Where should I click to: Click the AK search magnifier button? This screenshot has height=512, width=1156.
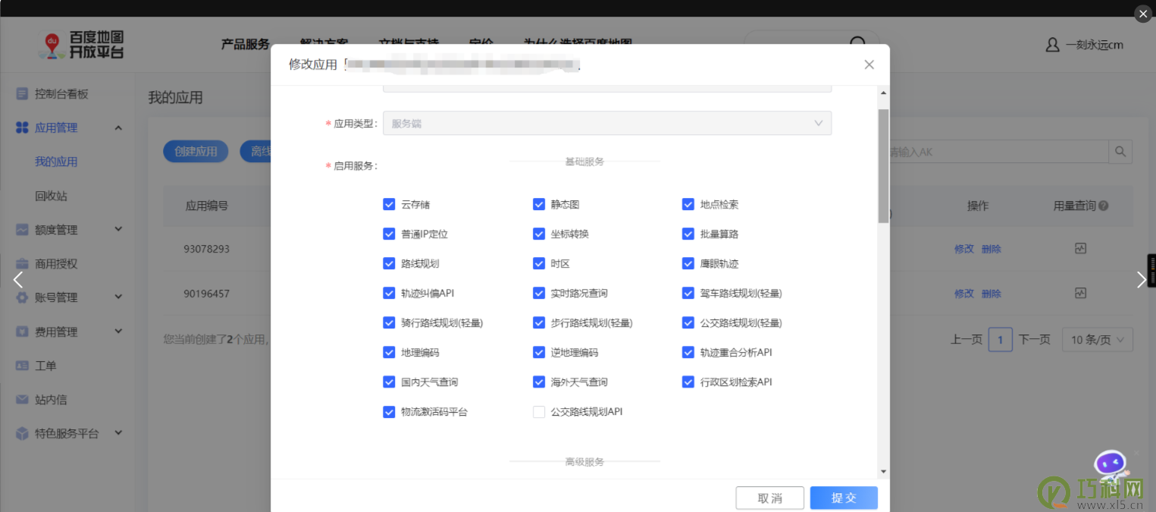pyautogui.click(x=1120, y=152)
